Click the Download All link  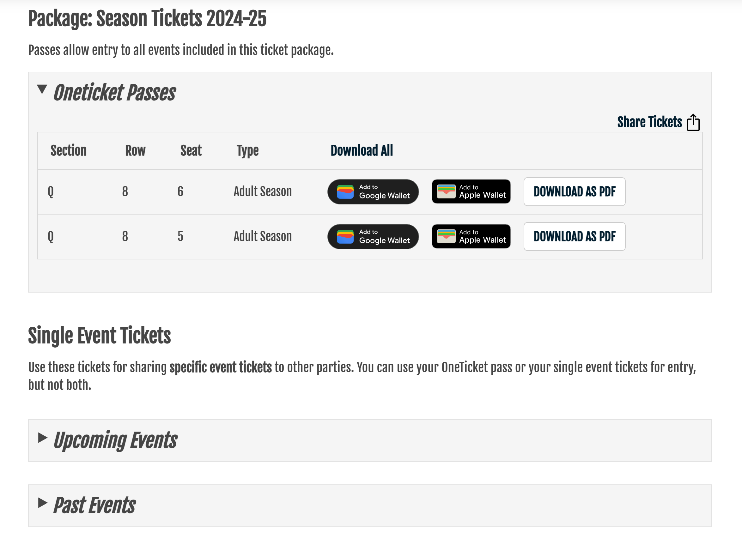(362, 151)
